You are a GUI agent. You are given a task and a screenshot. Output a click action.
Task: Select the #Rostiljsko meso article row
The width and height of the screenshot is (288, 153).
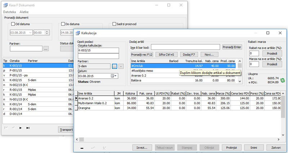click(183, 71)
